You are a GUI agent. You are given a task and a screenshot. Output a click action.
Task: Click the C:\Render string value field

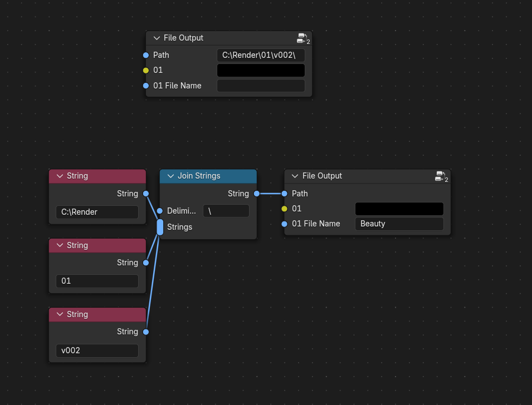[97, 212]
